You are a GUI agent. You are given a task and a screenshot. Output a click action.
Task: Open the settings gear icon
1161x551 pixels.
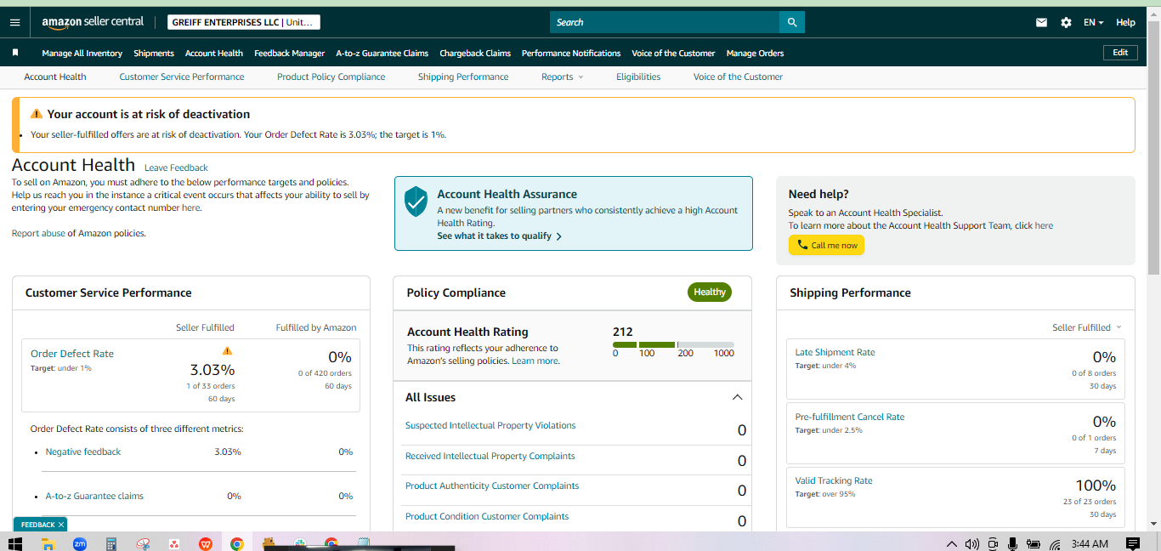[x=1066, y=23]
